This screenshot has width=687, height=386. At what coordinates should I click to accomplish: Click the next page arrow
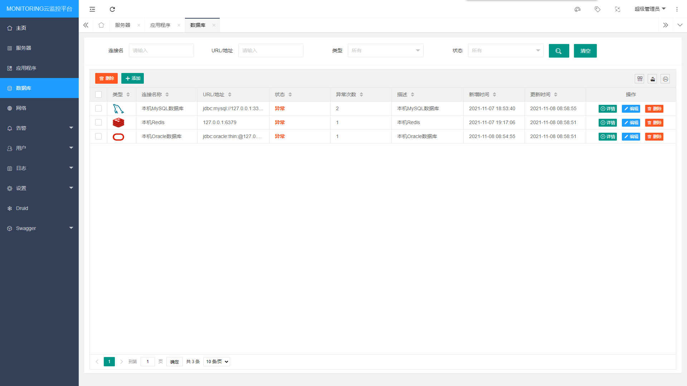pos(122,362)
